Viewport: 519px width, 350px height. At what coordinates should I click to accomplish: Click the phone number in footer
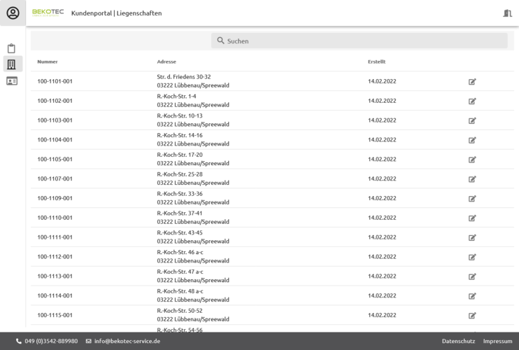[x=51, y=342]
